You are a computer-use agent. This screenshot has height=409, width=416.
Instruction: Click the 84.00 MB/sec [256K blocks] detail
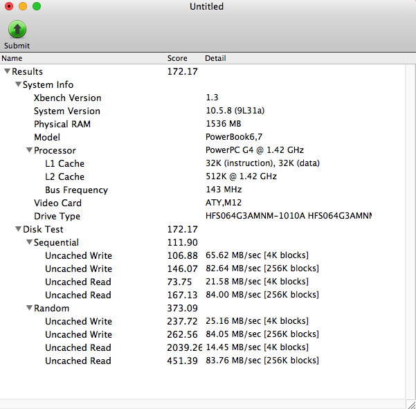click(262, 295)
